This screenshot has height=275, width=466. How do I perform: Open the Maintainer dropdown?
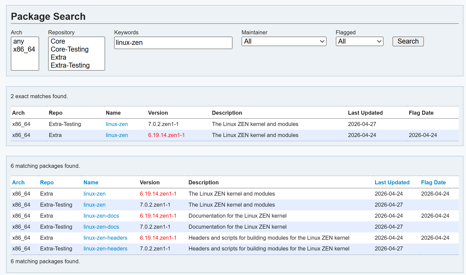[284, 41]
